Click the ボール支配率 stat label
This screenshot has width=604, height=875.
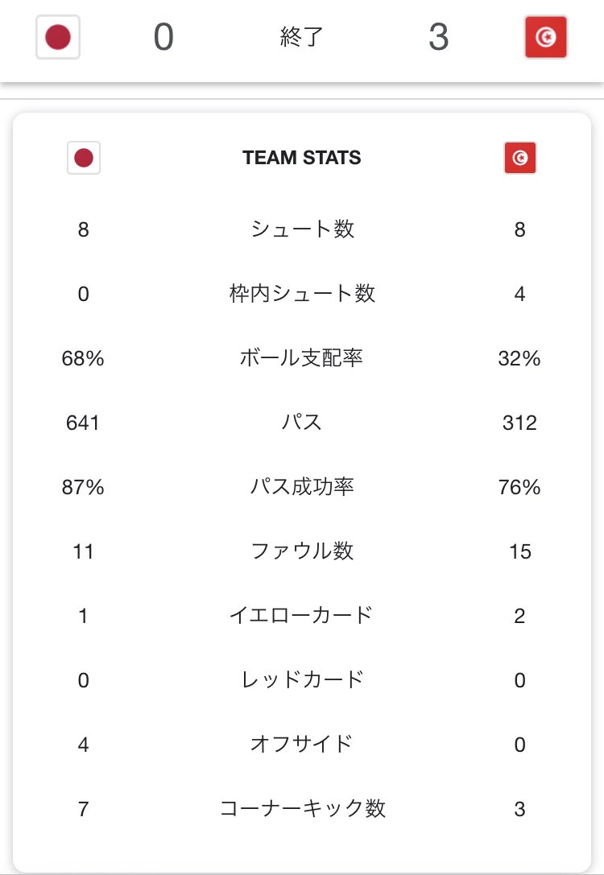(x=301, y=357)
